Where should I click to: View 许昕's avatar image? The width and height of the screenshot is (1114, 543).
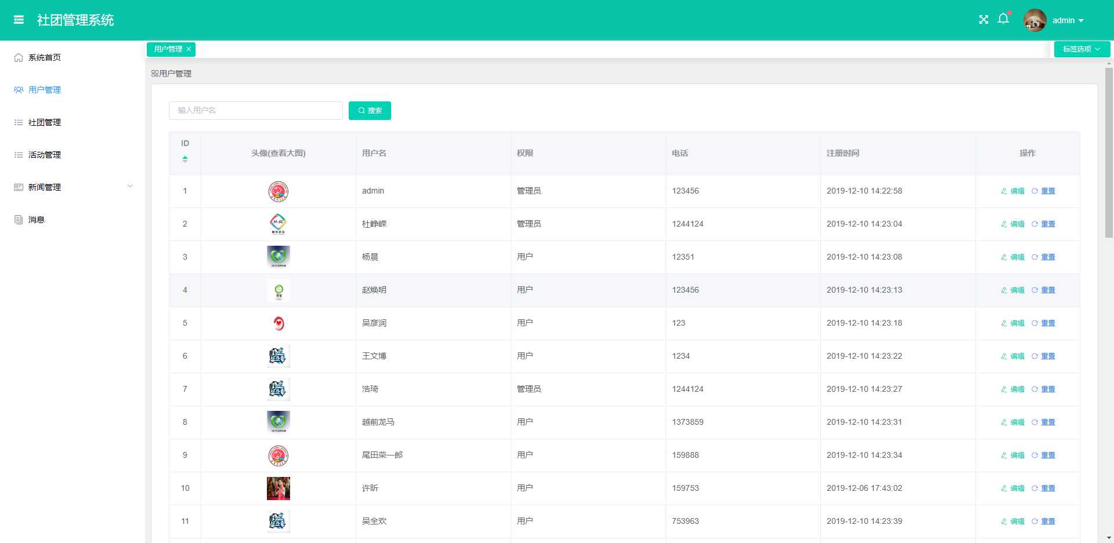pyautogui.click(x=278, y=489)
